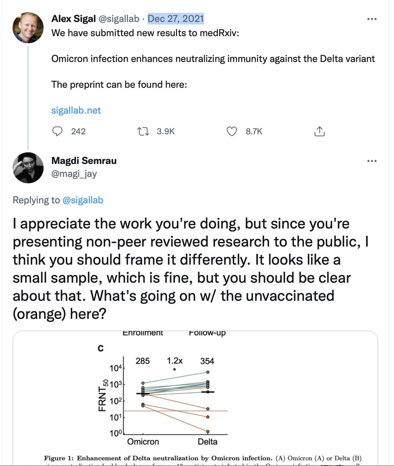
Task: Click the Alex Sigal display name
Action: [x=73, y=19]
